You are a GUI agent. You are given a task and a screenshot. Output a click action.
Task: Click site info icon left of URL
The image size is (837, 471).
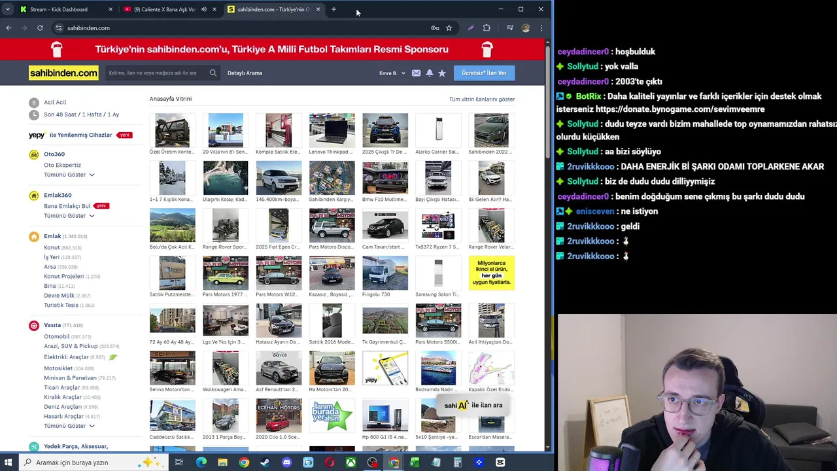click(58, 28)
